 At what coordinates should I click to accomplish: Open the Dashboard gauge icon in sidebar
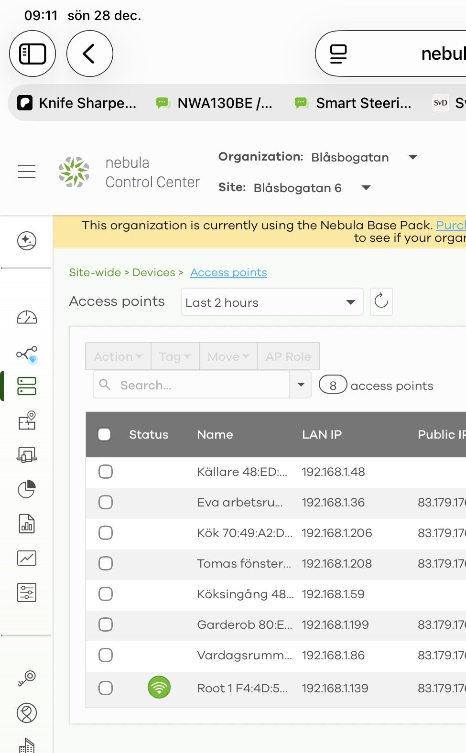pyautogui.click(x=27, y=317)
